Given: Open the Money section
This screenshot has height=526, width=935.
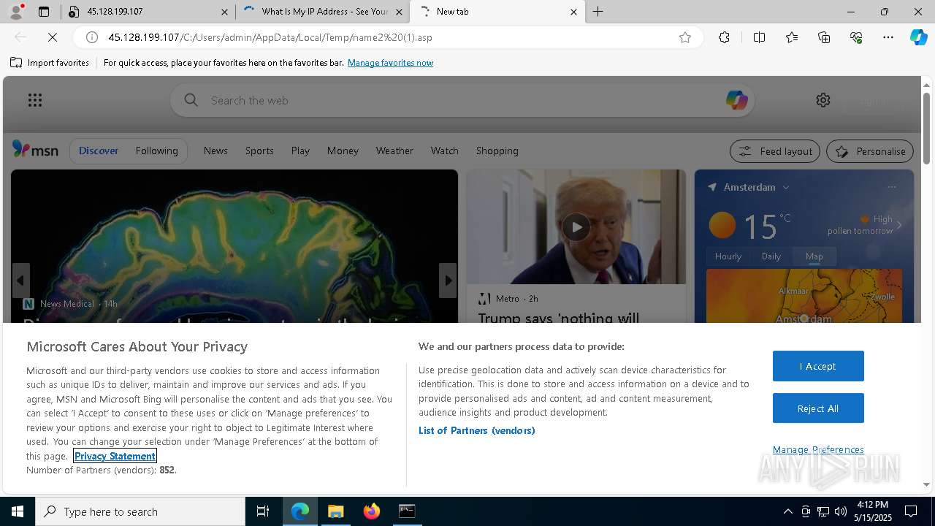Looking at the screenshot, I should click(343, 150).
